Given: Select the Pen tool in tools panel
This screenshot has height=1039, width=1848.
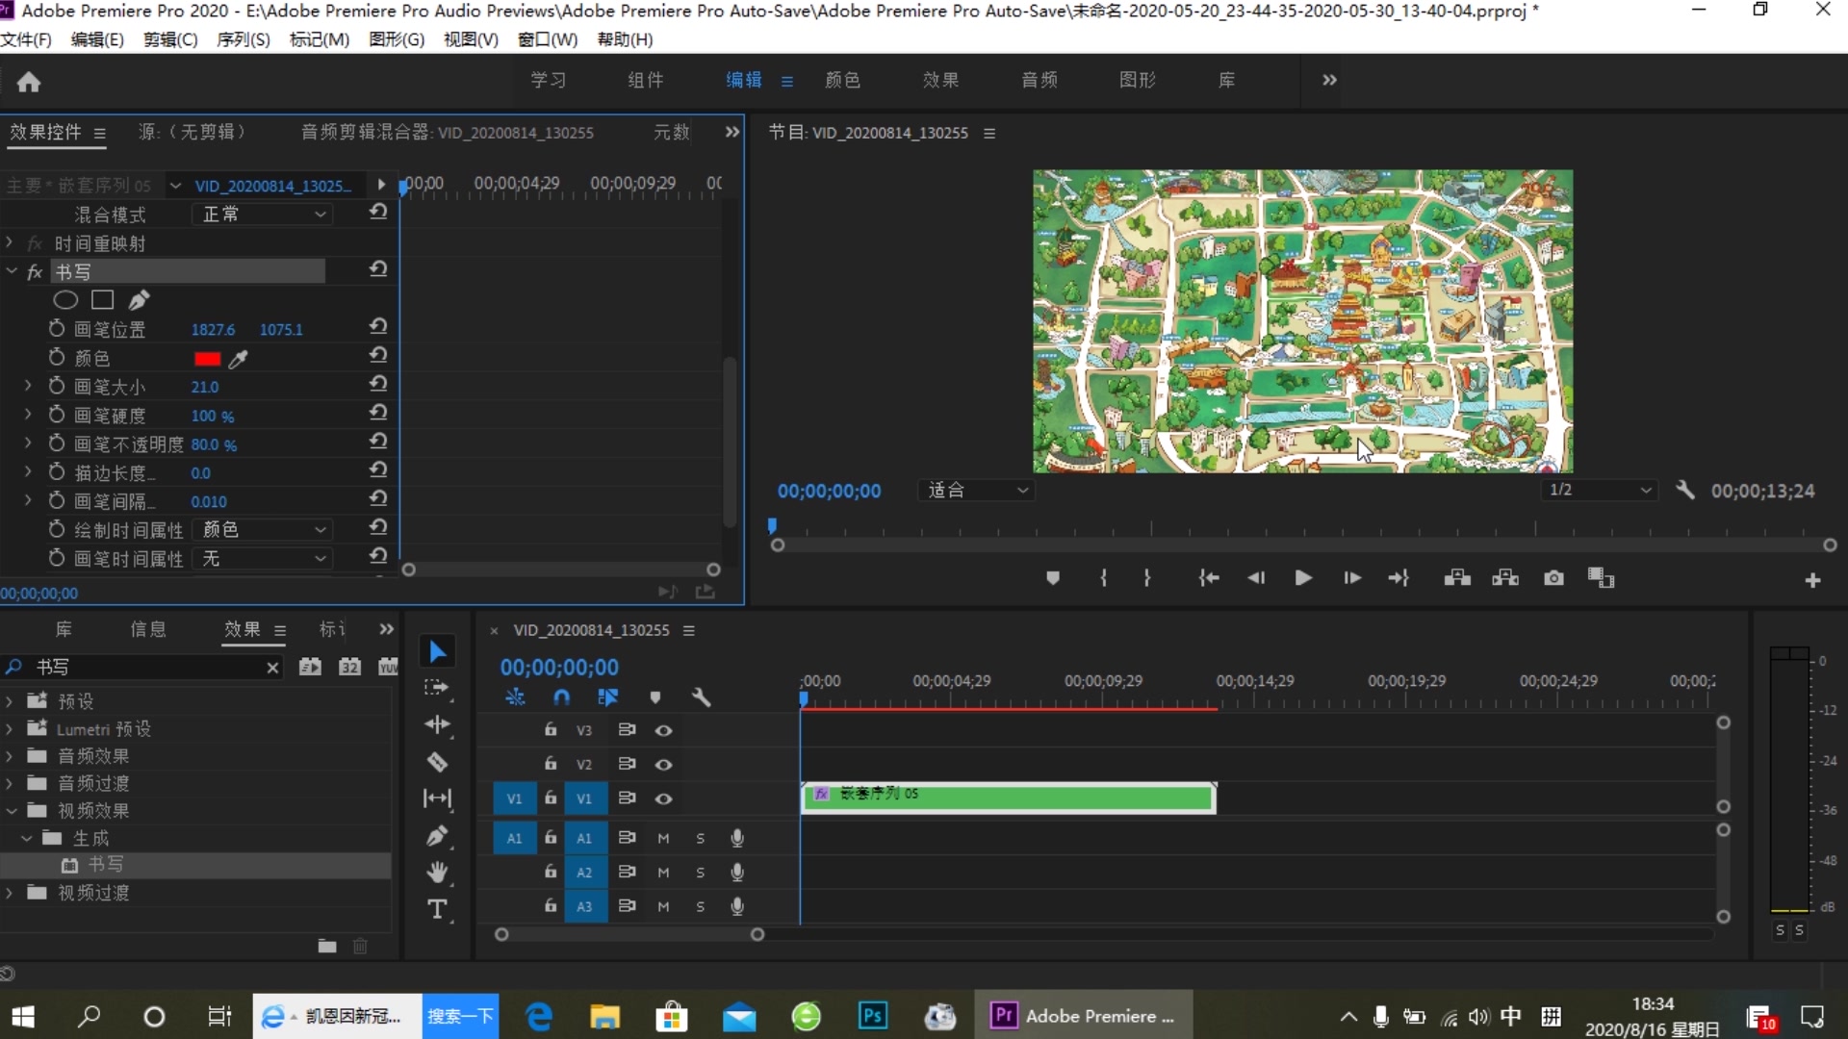Looking at the screenshot, I should [x=437, y=836].
